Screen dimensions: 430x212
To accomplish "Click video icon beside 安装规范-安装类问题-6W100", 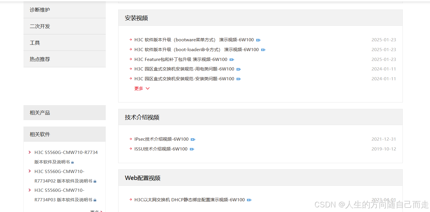I will pos(238,79).
